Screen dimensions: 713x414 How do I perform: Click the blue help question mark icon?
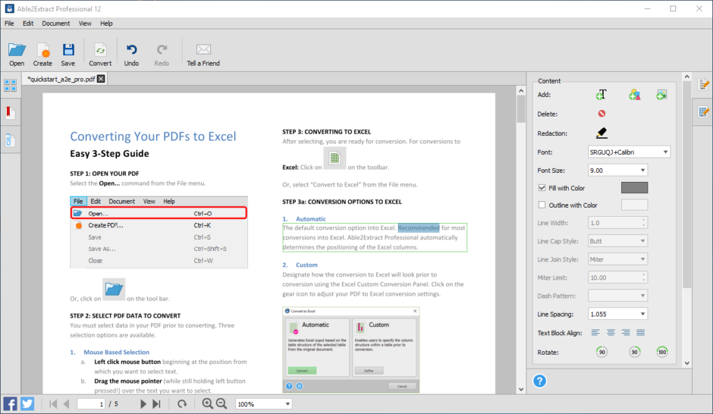pyautogui.click(x=540, y=381)
